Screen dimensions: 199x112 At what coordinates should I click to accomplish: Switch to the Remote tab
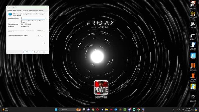coord(41,11)
